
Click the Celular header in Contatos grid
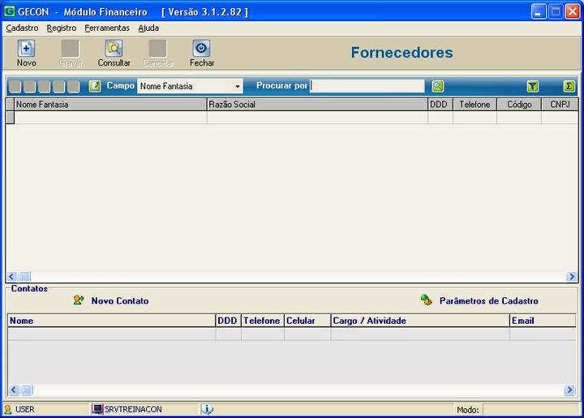pyautogui.click(x=307, y=321)
